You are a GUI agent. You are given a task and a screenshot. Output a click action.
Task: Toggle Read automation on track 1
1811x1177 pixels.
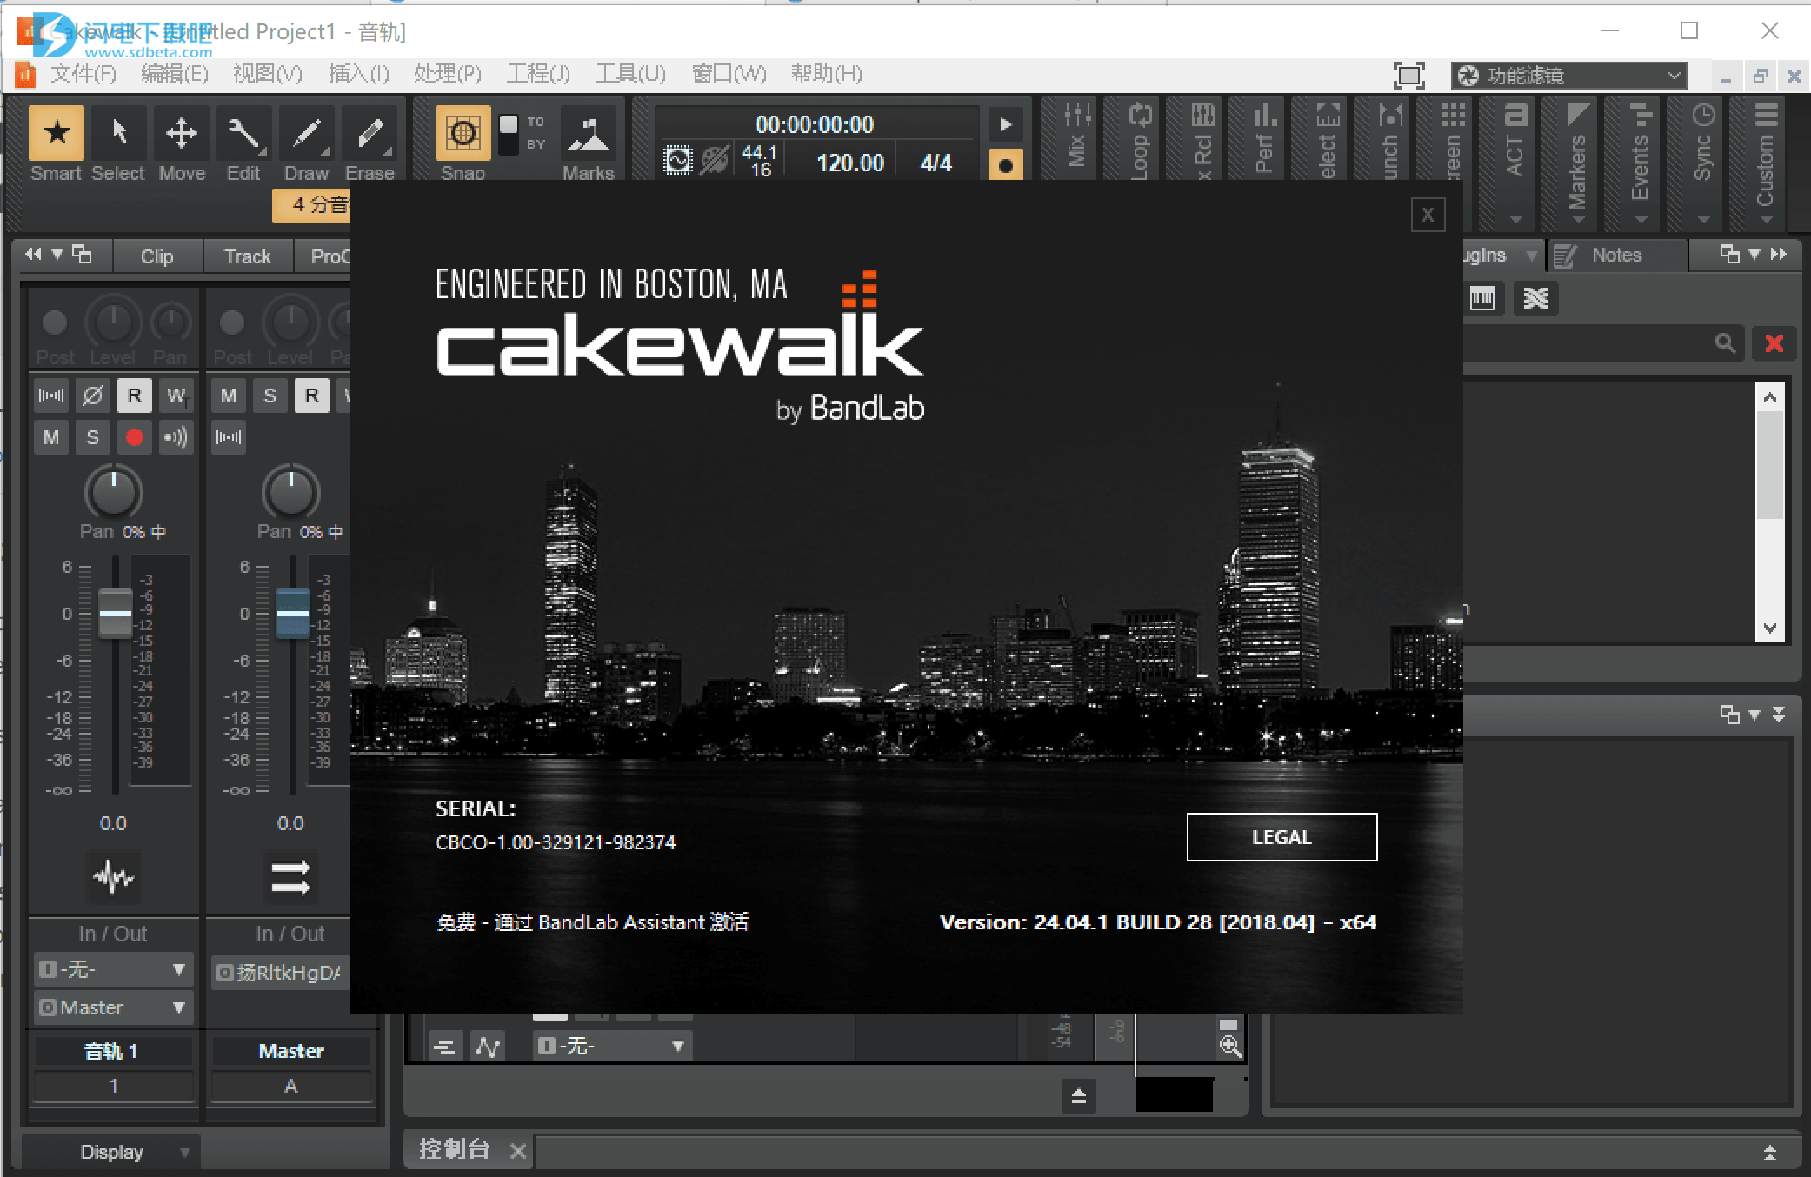coord(135,396)
